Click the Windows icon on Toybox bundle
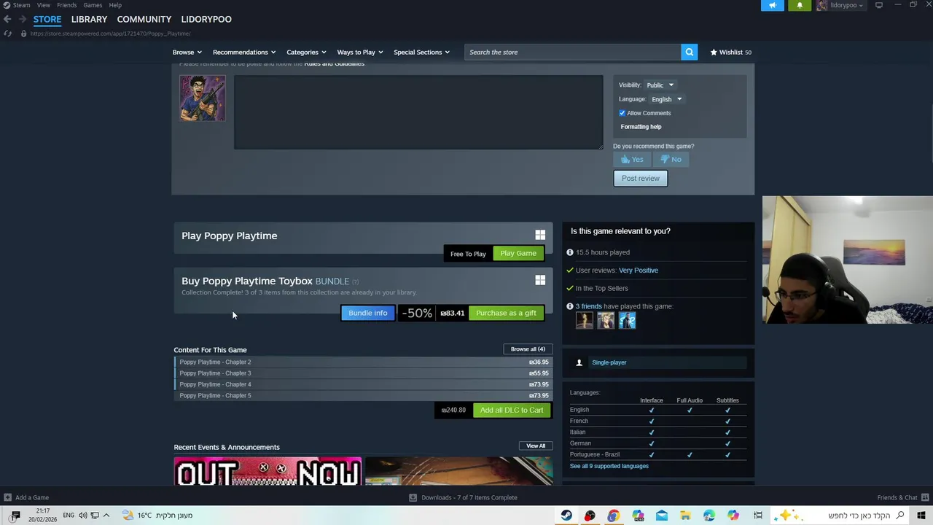This screenshot has height=525, width=933. (540, 280)
